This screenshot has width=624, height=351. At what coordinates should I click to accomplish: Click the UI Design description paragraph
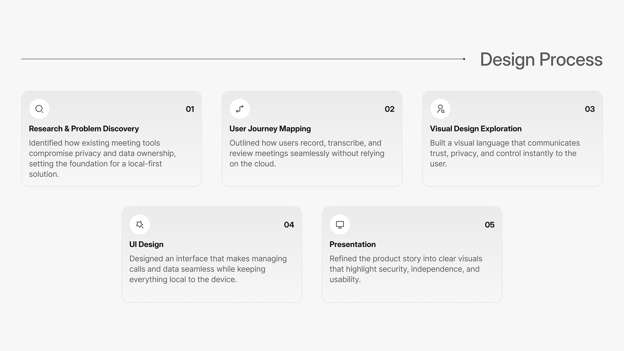coord(208,269)
